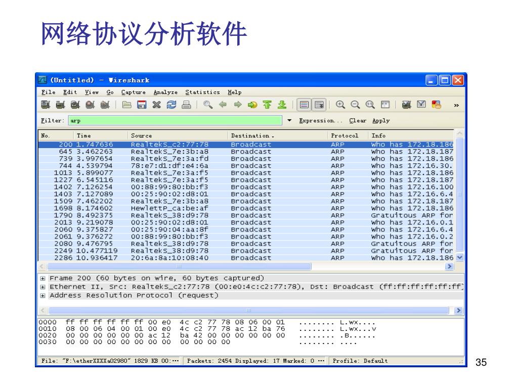Find a packet magnifier icon
The width and height of the screenshot is (518, 388).
coord(208,105)
